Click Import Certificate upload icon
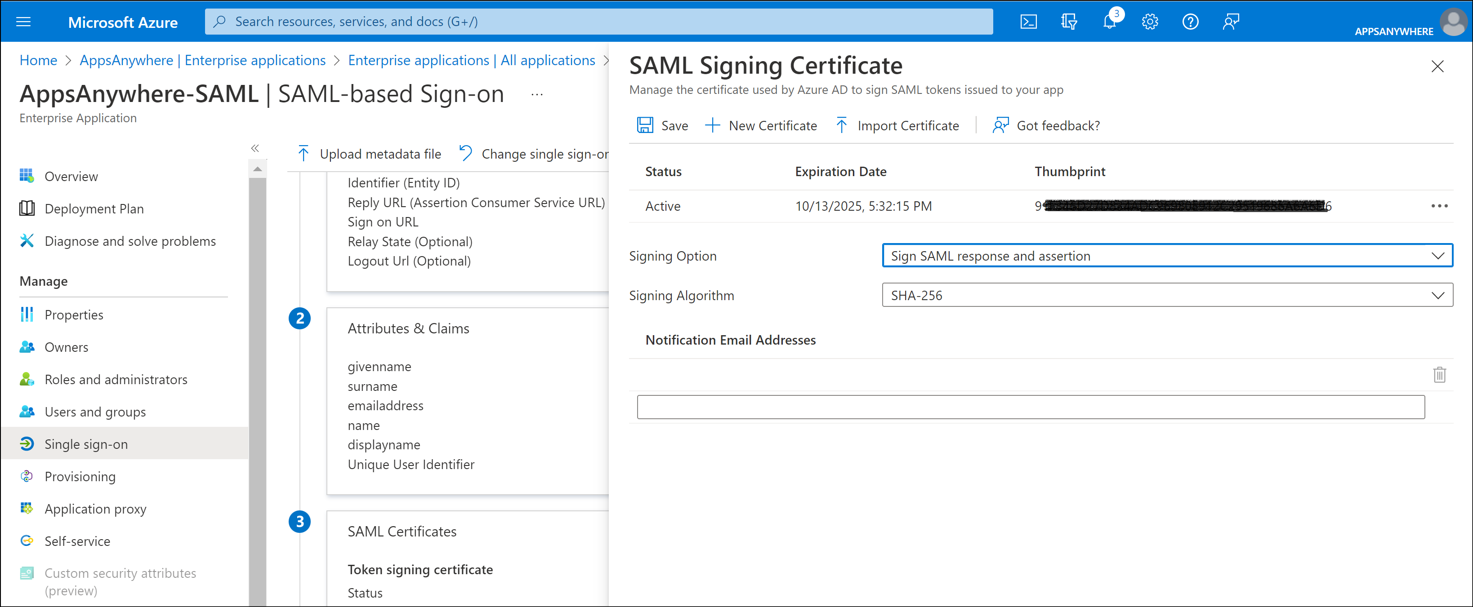 coord(841,125)
